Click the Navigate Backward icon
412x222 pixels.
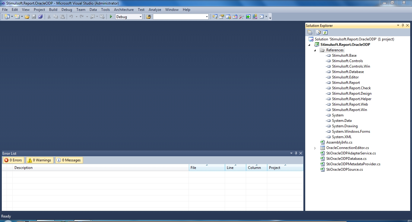click(x=93, y=17)
